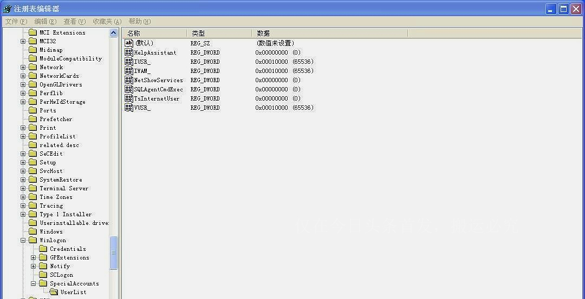
Task: Select the VUSR_ DWORD value icon
Action: (129, 108)
